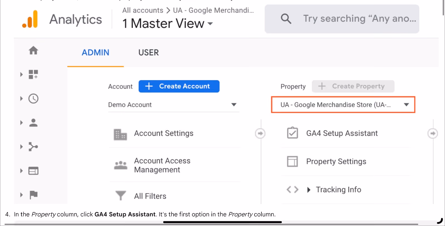Open GA4 Setup Assistant

[342, 133]
